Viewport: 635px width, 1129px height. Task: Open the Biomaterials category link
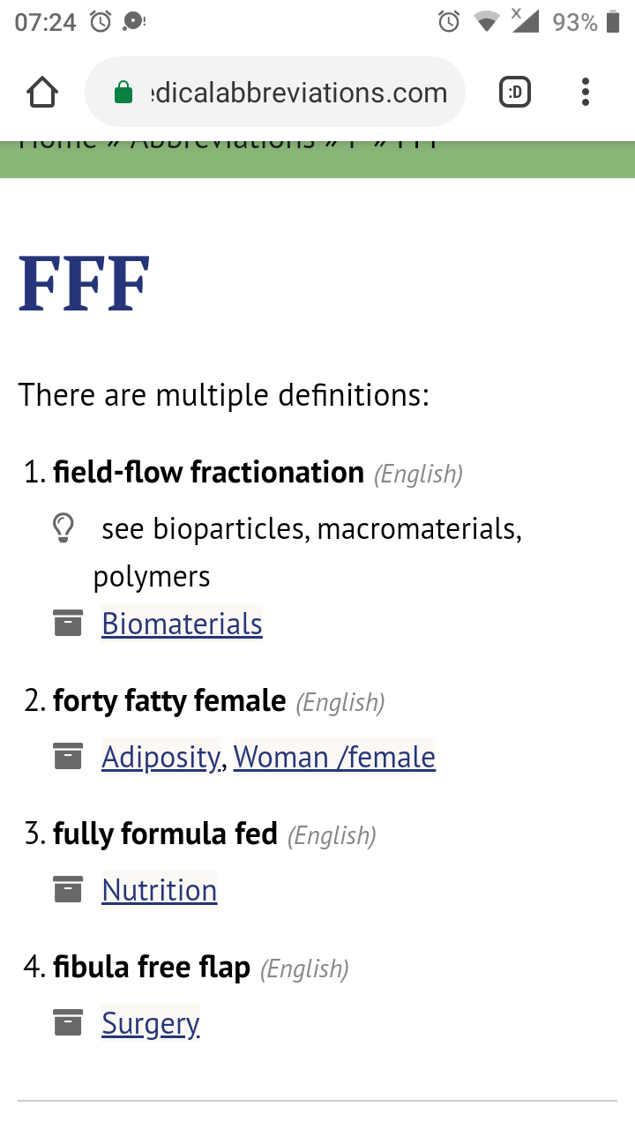[182, 624]
